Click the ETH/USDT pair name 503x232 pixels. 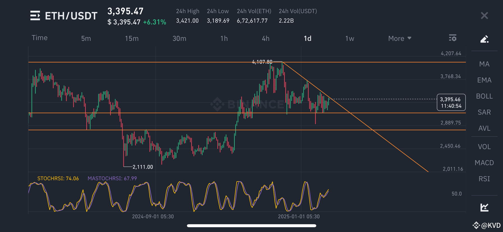71,16
